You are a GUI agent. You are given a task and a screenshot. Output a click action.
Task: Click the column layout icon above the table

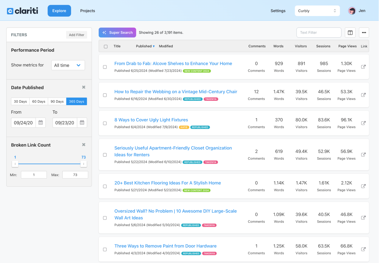tap(350, 32)
